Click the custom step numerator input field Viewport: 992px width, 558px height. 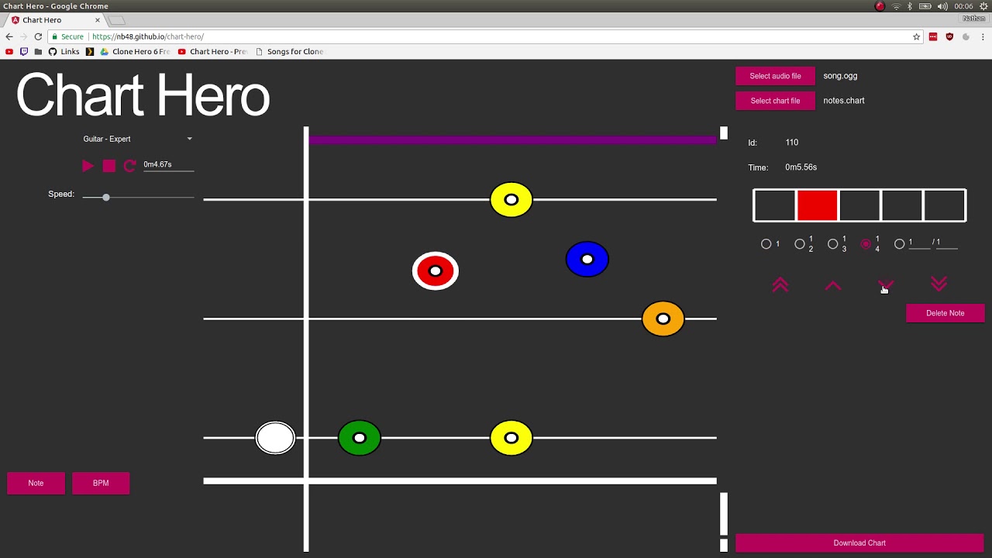click(919, 243)
